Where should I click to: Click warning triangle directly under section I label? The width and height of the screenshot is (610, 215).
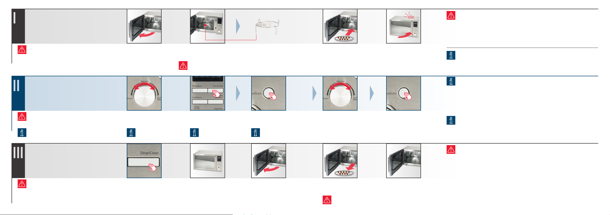coord(22,50)
